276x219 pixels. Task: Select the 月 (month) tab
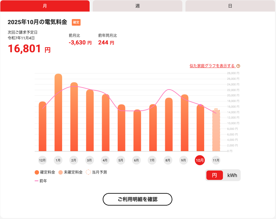point(45,6)
